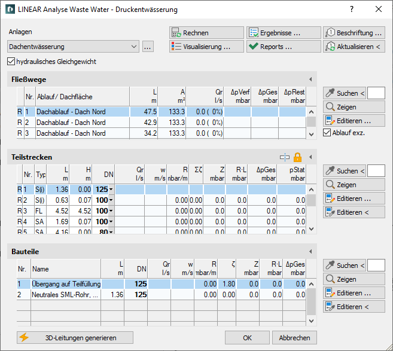The height and width of the screenshot is (351, 393).
Task: Toggle hydraulisches Gleichgewicht checkbox
Action: 11,62
